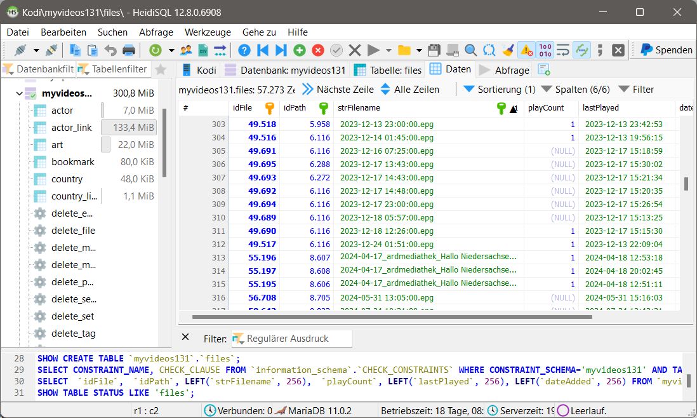Viewport: 697px width, 418px height.
Task: Toggle stop on errors warning icon
Action: [526, 50]
